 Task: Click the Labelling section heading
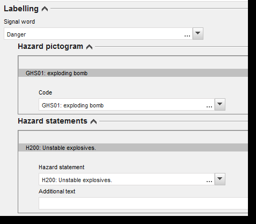pos(21,9)
